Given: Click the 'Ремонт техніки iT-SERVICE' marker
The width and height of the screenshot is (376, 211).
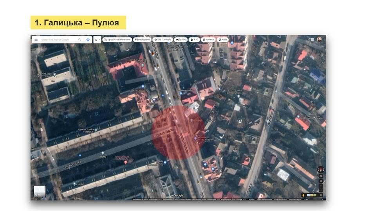Looking at the screenshot, I should (96, 130).
